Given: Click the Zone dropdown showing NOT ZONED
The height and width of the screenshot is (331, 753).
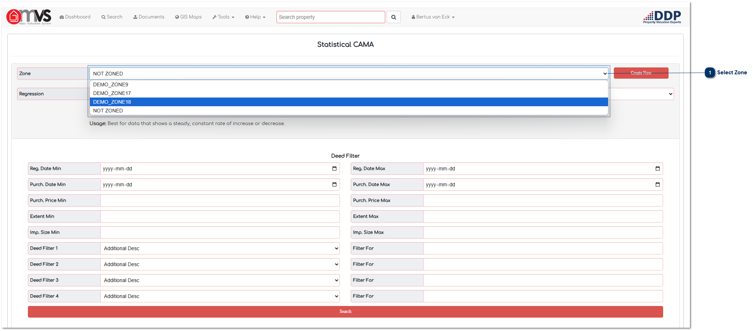Looking at the screenshot, I should (349, 74).
